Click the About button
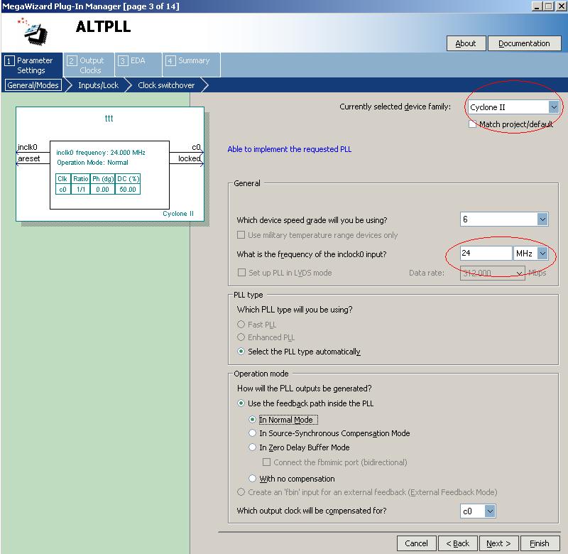This screenshot has width=568, height=554. tap(466, 43)
